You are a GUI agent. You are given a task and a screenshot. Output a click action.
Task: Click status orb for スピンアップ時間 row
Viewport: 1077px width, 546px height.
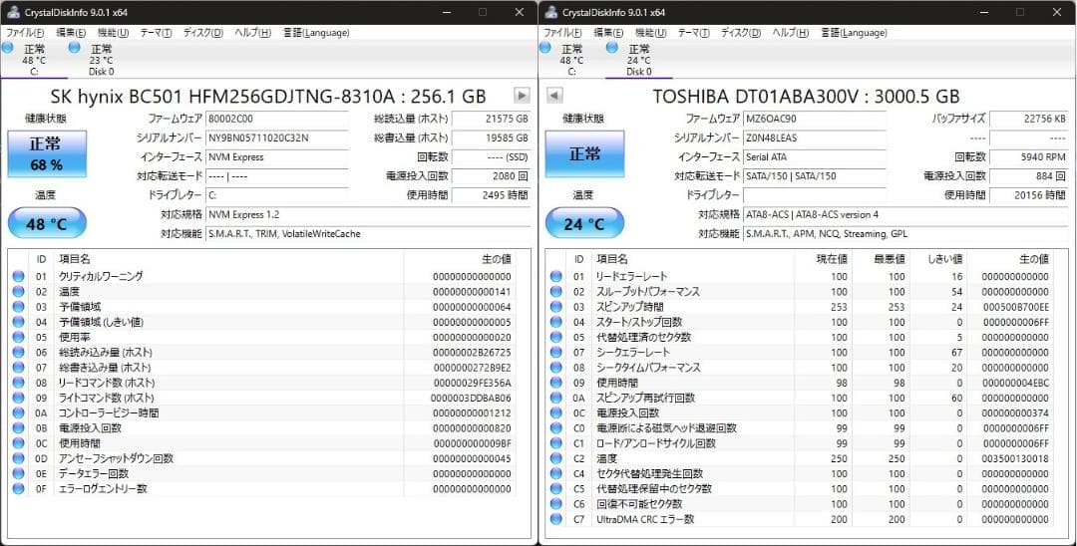(x=555, y=307)
